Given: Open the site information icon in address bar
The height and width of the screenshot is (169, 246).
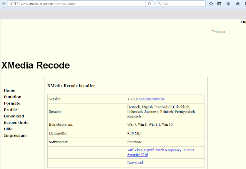Looking at the screenshot, I should tap(11, 3).
